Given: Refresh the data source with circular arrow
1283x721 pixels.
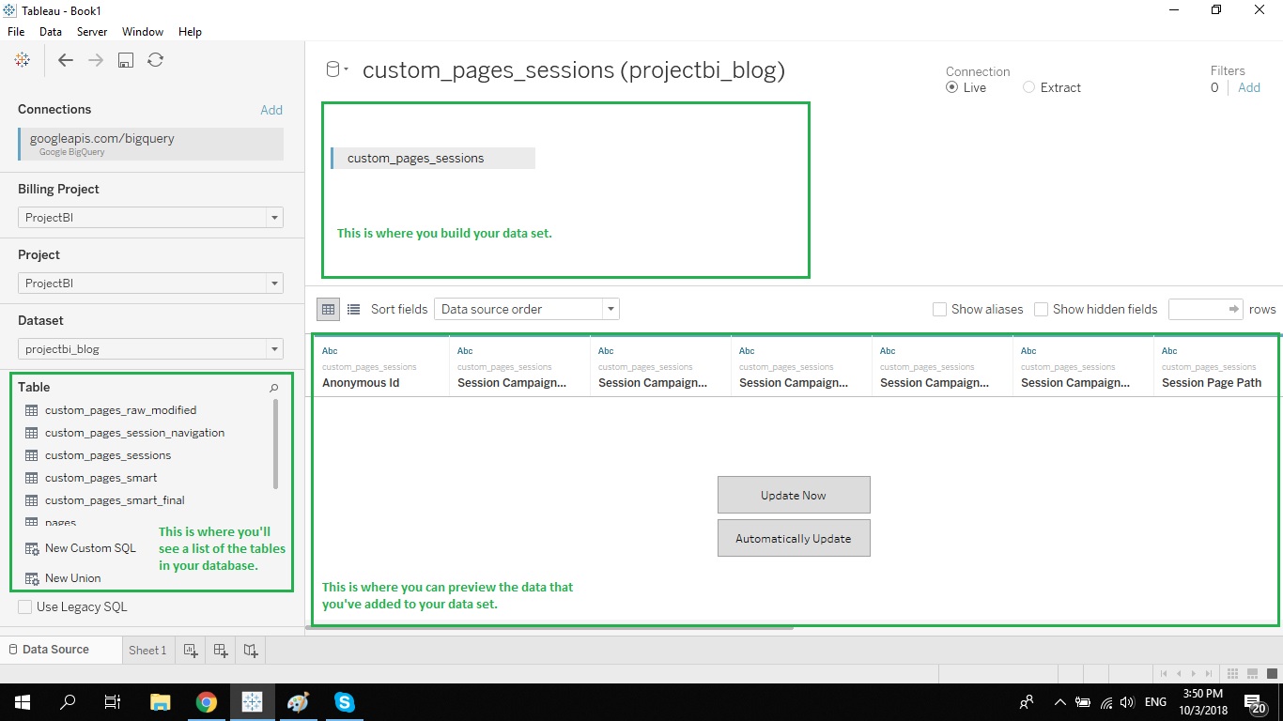Looking at the screenshot, I should pos(156,60).
